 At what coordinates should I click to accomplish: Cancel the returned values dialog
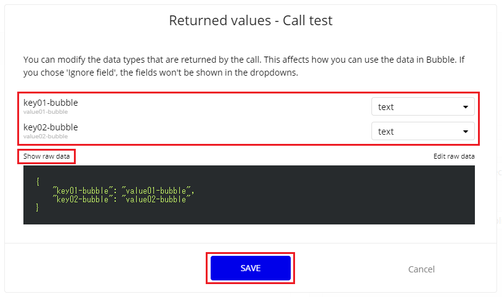421,269
